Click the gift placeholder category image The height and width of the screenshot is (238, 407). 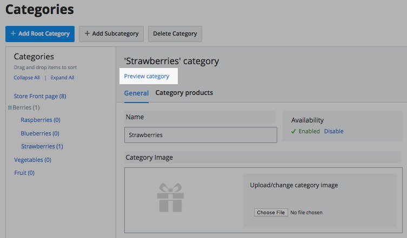click(170, 198)
